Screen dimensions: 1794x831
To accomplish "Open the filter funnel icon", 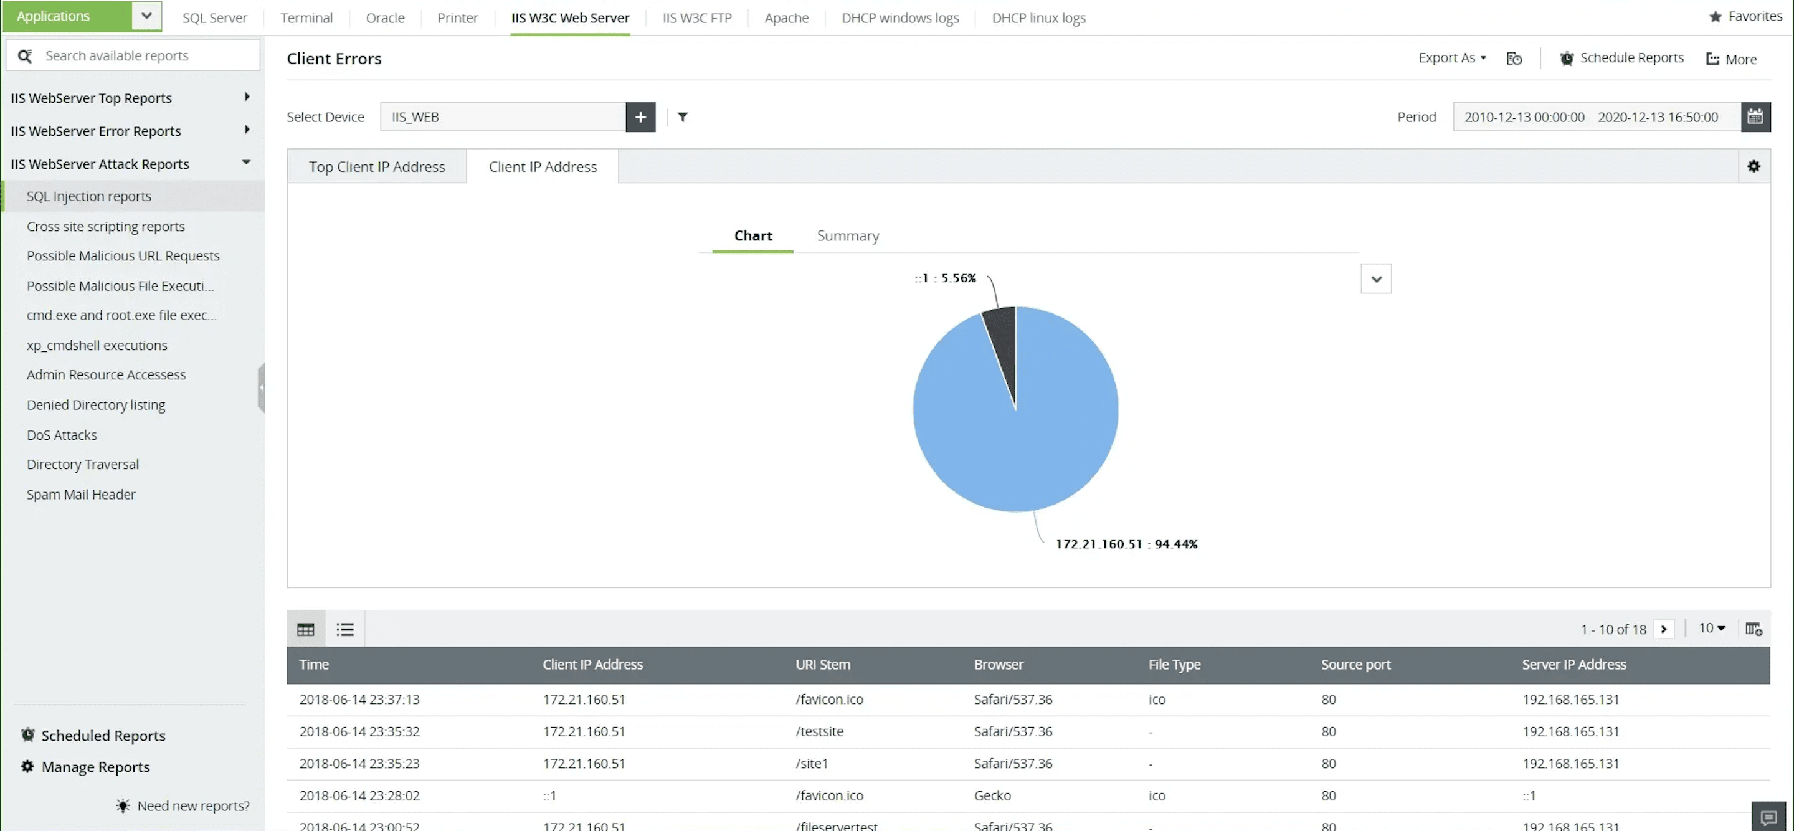I will coord(683,117).
